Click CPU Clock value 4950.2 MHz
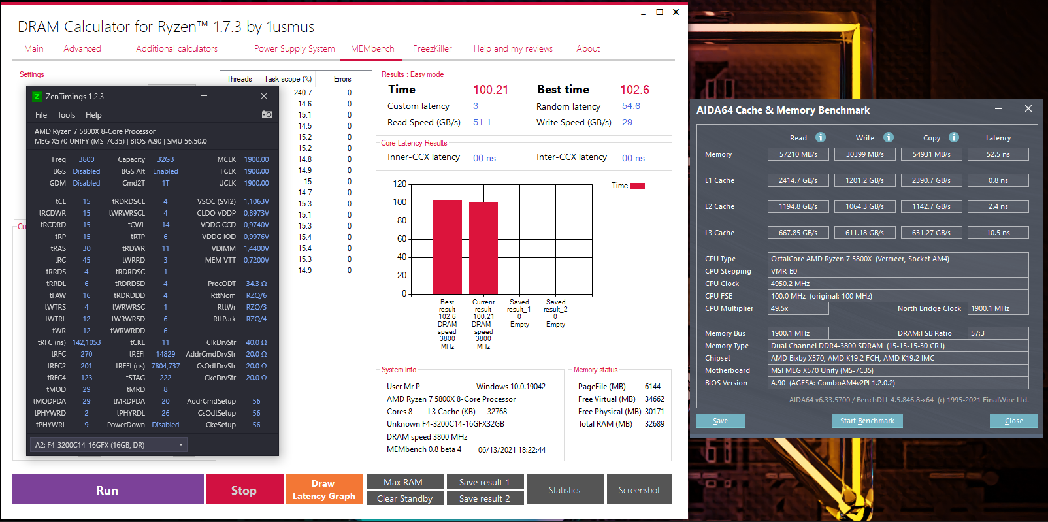 [x=898, y=284]
